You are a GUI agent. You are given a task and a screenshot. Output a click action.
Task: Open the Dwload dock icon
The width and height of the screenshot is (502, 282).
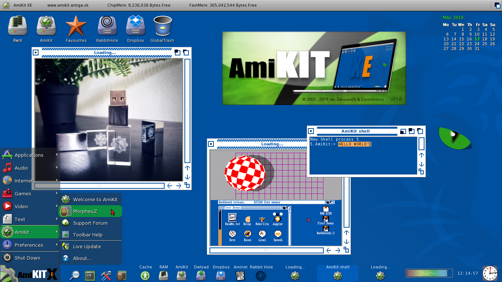(201, 275)
